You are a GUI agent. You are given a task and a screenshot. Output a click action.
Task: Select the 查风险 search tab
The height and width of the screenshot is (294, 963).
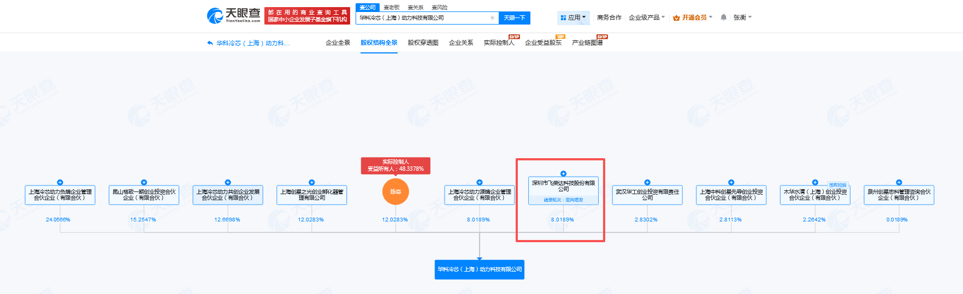point(440,7)
